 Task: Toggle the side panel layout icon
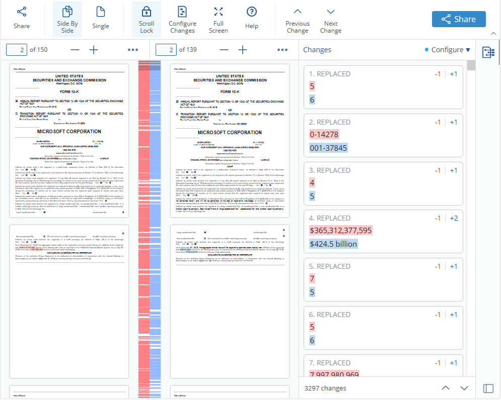coord(488,388)
